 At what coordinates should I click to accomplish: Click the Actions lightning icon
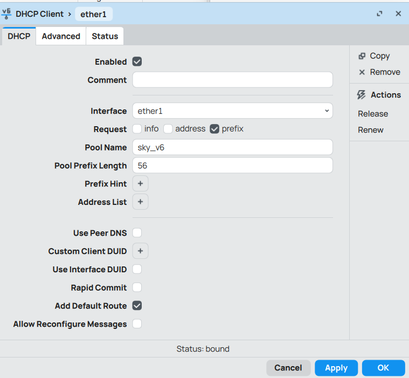[x=361, y=95]
